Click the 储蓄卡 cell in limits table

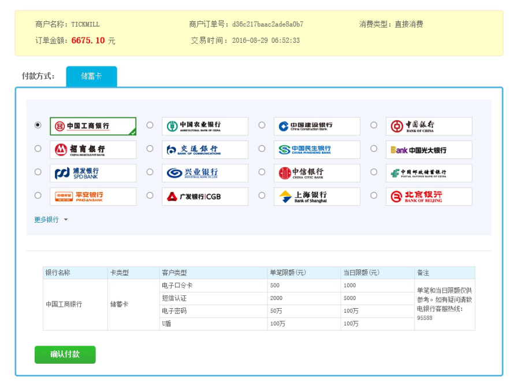(x=133, y=305)
